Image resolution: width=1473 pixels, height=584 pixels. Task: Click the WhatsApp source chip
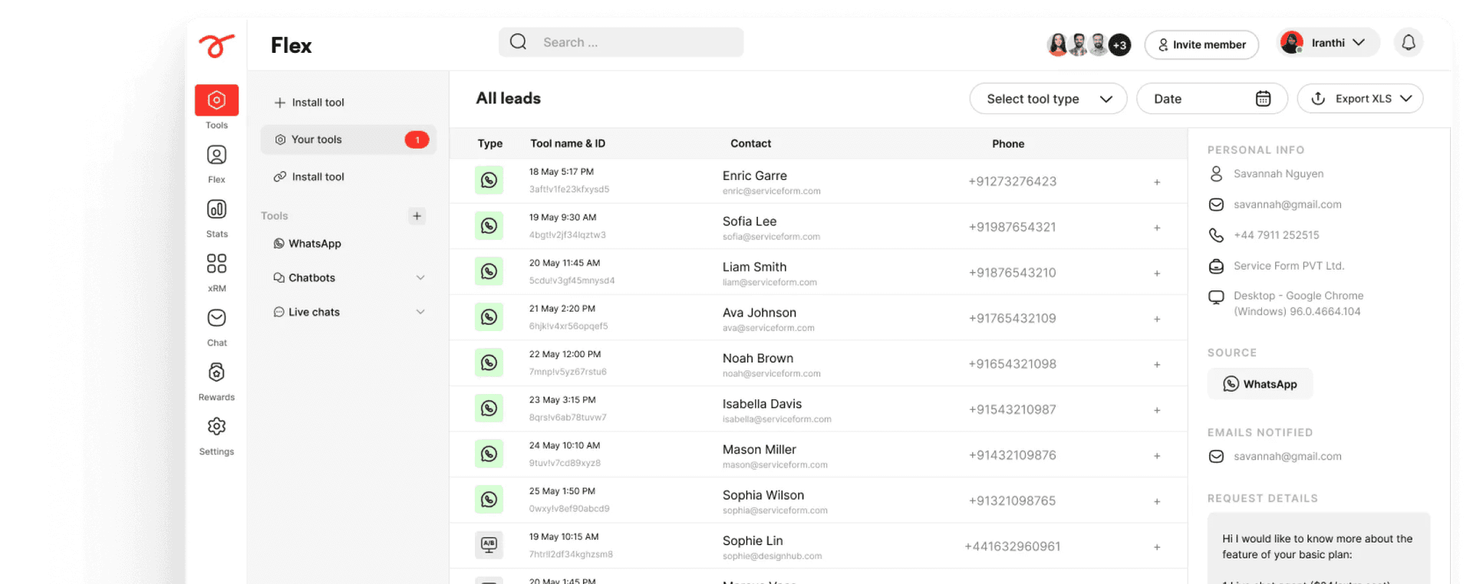[x=1259, y=384]
